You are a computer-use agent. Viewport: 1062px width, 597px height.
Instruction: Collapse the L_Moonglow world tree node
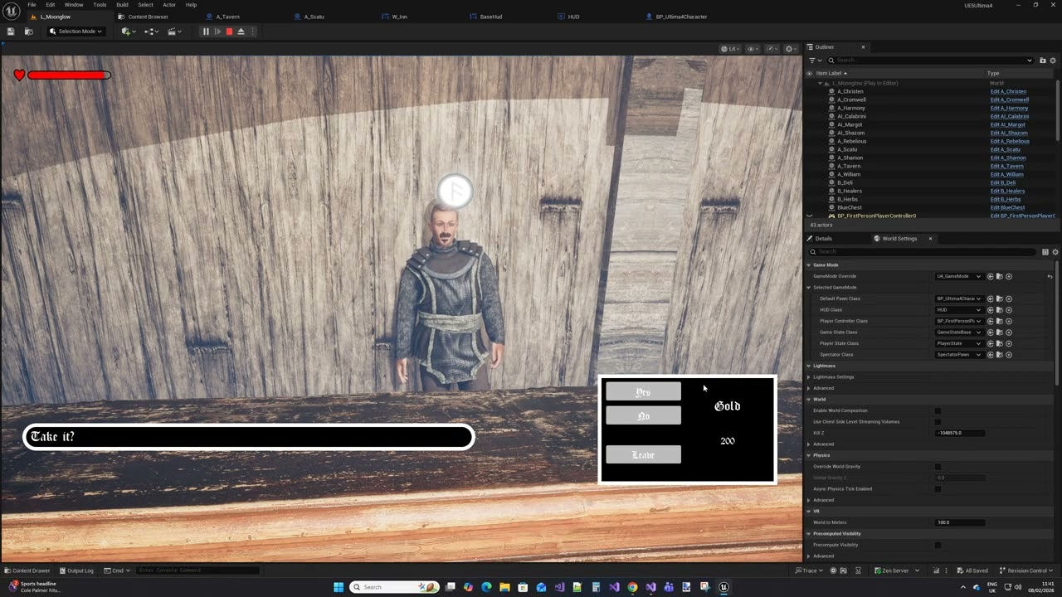pyautogui.click(x=820, y=83)
